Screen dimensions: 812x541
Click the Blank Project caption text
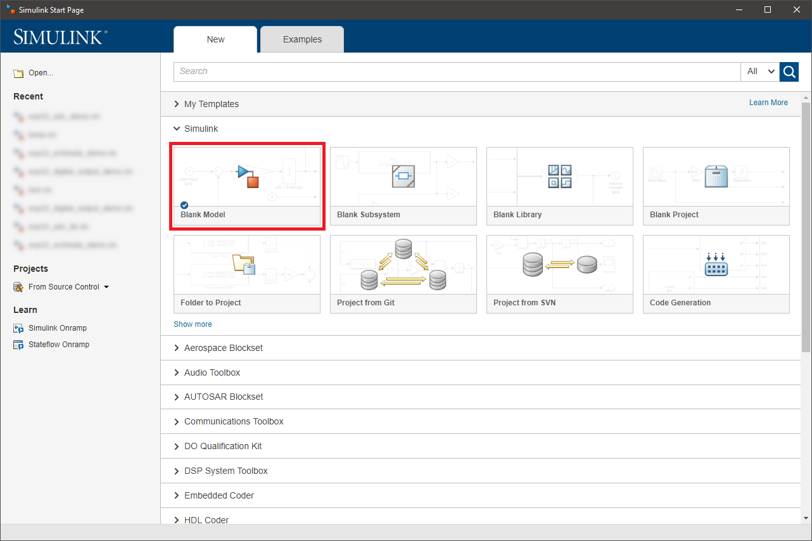click(674, 215)
